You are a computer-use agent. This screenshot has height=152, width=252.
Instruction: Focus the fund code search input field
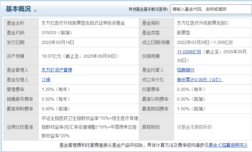[211, 9]
